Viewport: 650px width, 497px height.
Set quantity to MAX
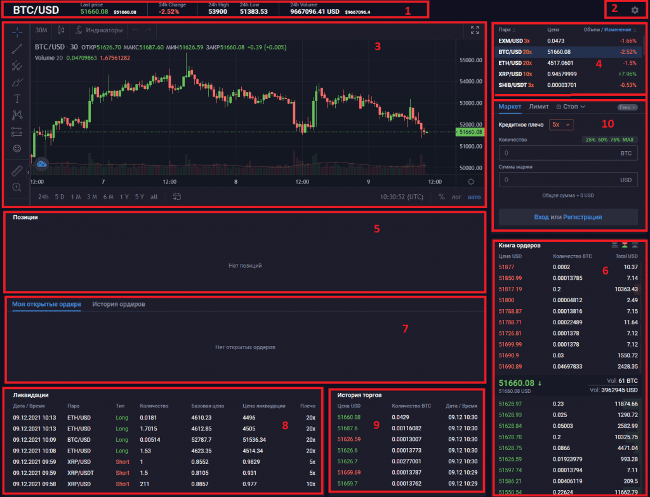[628, 140]
